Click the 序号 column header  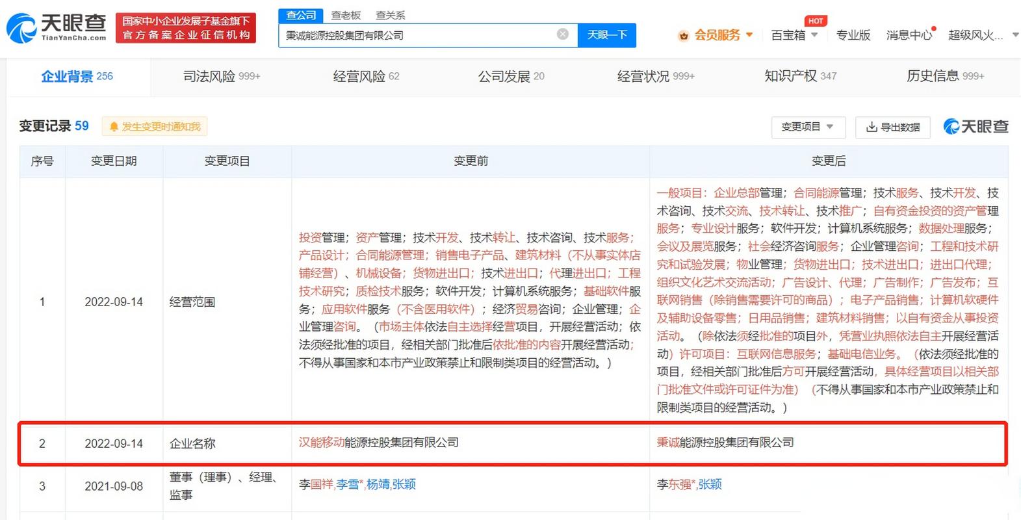[42, 161]
